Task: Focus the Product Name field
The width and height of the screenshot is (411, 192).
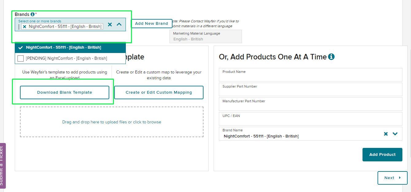Action: (311, 75)
